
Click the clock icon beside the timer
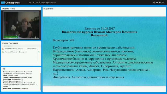[x=154, y=2]
